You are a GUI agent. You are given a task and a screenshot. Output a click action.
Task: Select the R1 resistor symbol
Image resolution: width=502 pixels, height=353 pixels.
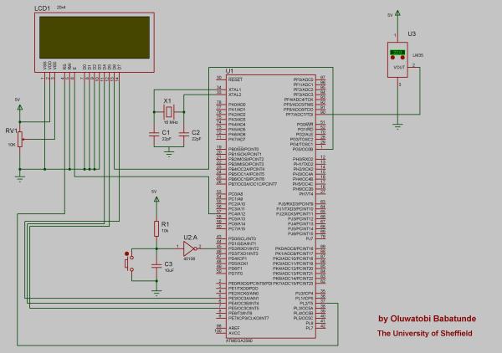156,228
